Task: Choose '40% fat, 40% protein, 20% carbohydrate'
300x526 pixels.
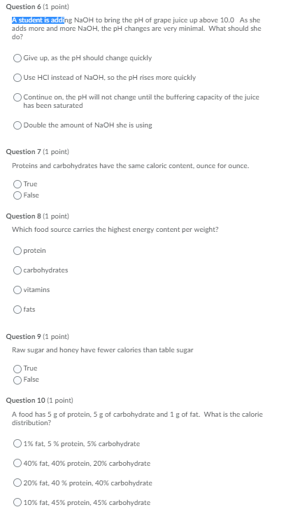Action: click(17, 463)
